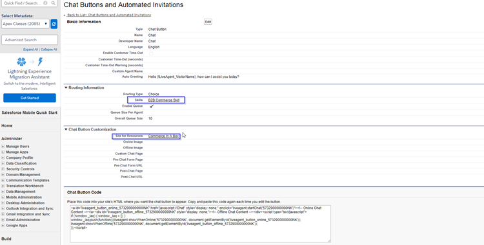Click the Quick Find search magnifier icon

coord(54,3)
